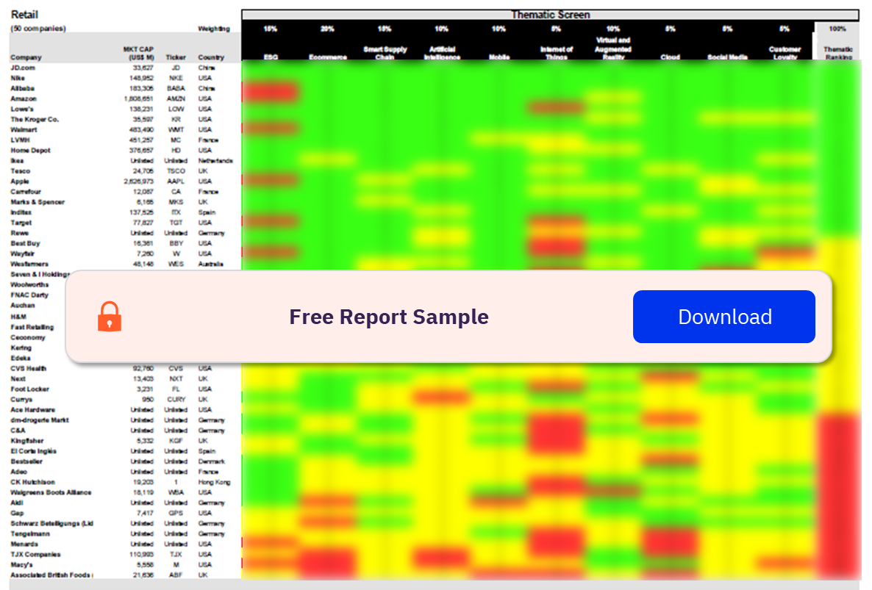Click the Thematic Screen header
This screenshot has width=872, height=590.
click(551, 15)
